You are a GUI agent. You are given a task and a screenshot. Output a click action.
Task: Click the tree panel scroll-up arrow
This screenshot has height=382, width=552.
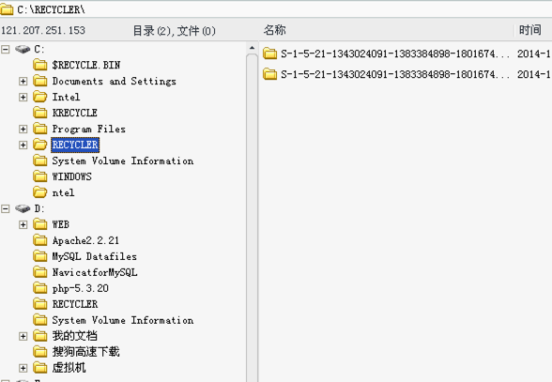coord(252,48)
